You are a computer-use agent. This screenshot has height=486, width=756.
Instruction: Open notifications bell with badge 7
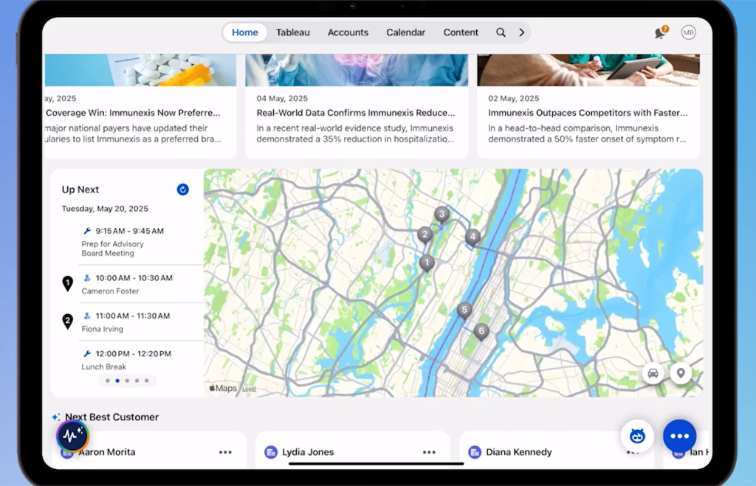tap(661, 32)
